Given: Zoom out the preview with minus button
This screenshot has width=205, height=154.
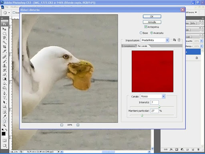Looking at the screenshot, I should click(x=62, y=125).
